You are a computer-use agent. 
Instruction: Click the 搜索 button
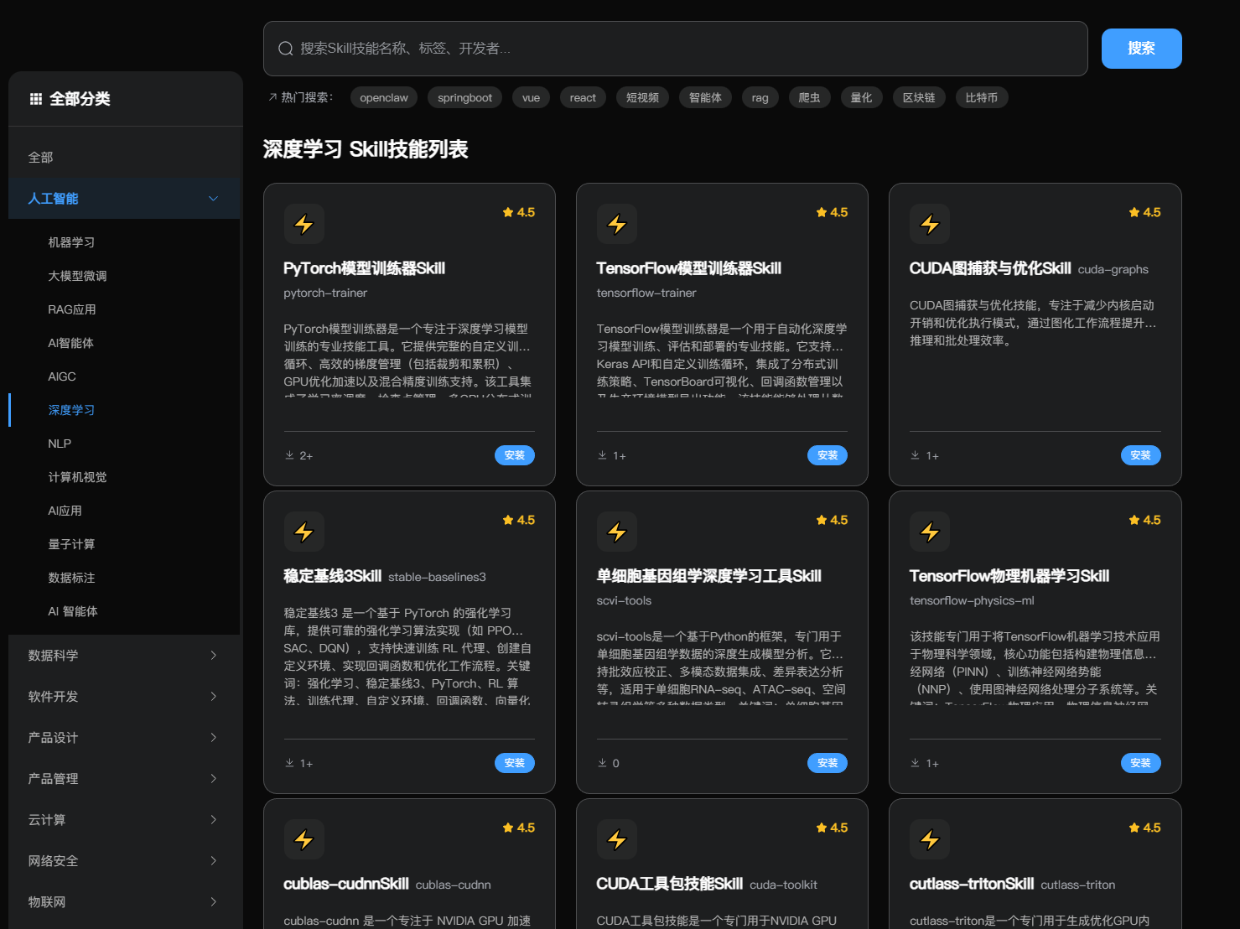1141,48
